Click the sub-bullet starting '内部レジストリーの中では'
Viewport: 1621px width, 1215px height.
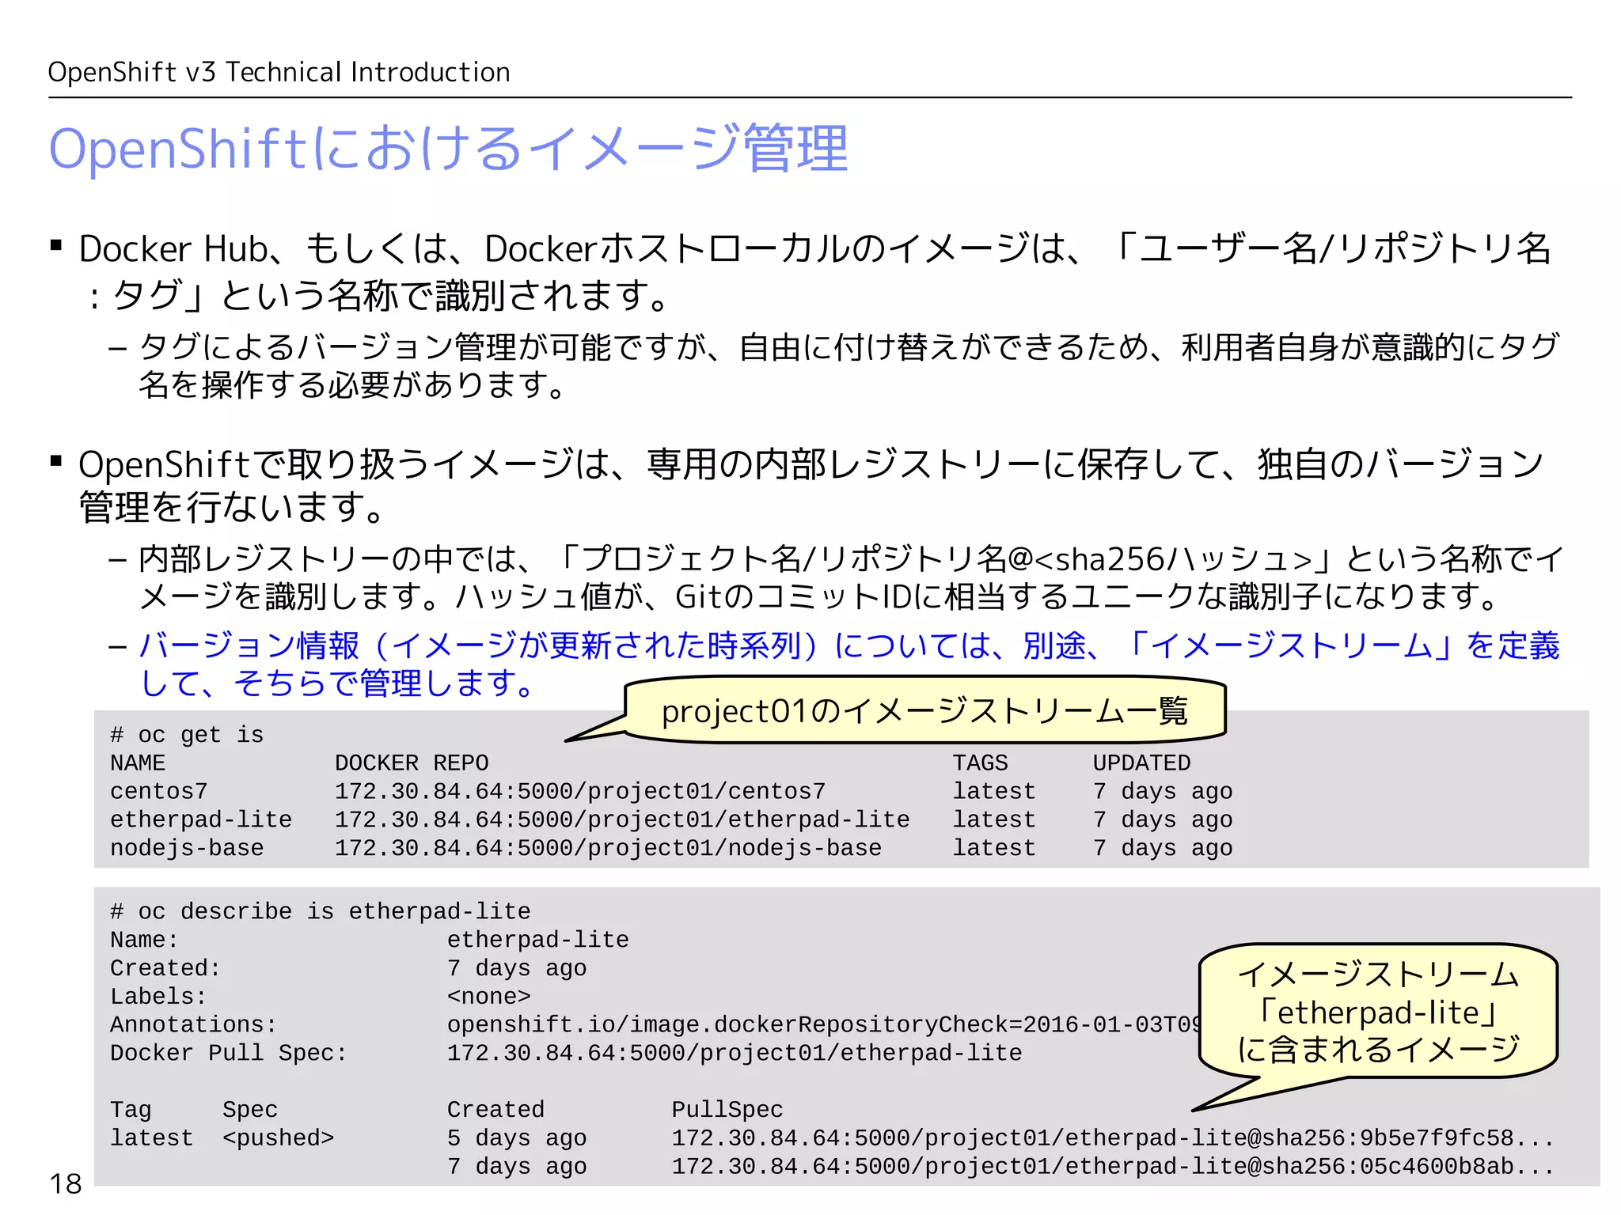(x=852, y=577)
